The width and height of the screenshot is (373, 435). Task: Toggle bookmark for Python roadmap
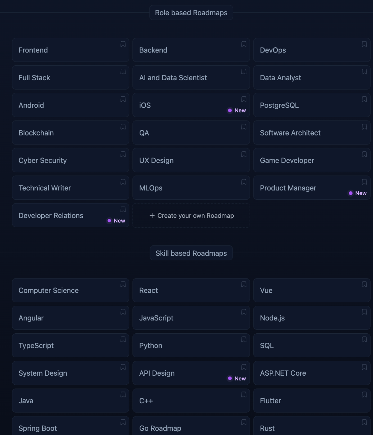click(x=244, y=340)
